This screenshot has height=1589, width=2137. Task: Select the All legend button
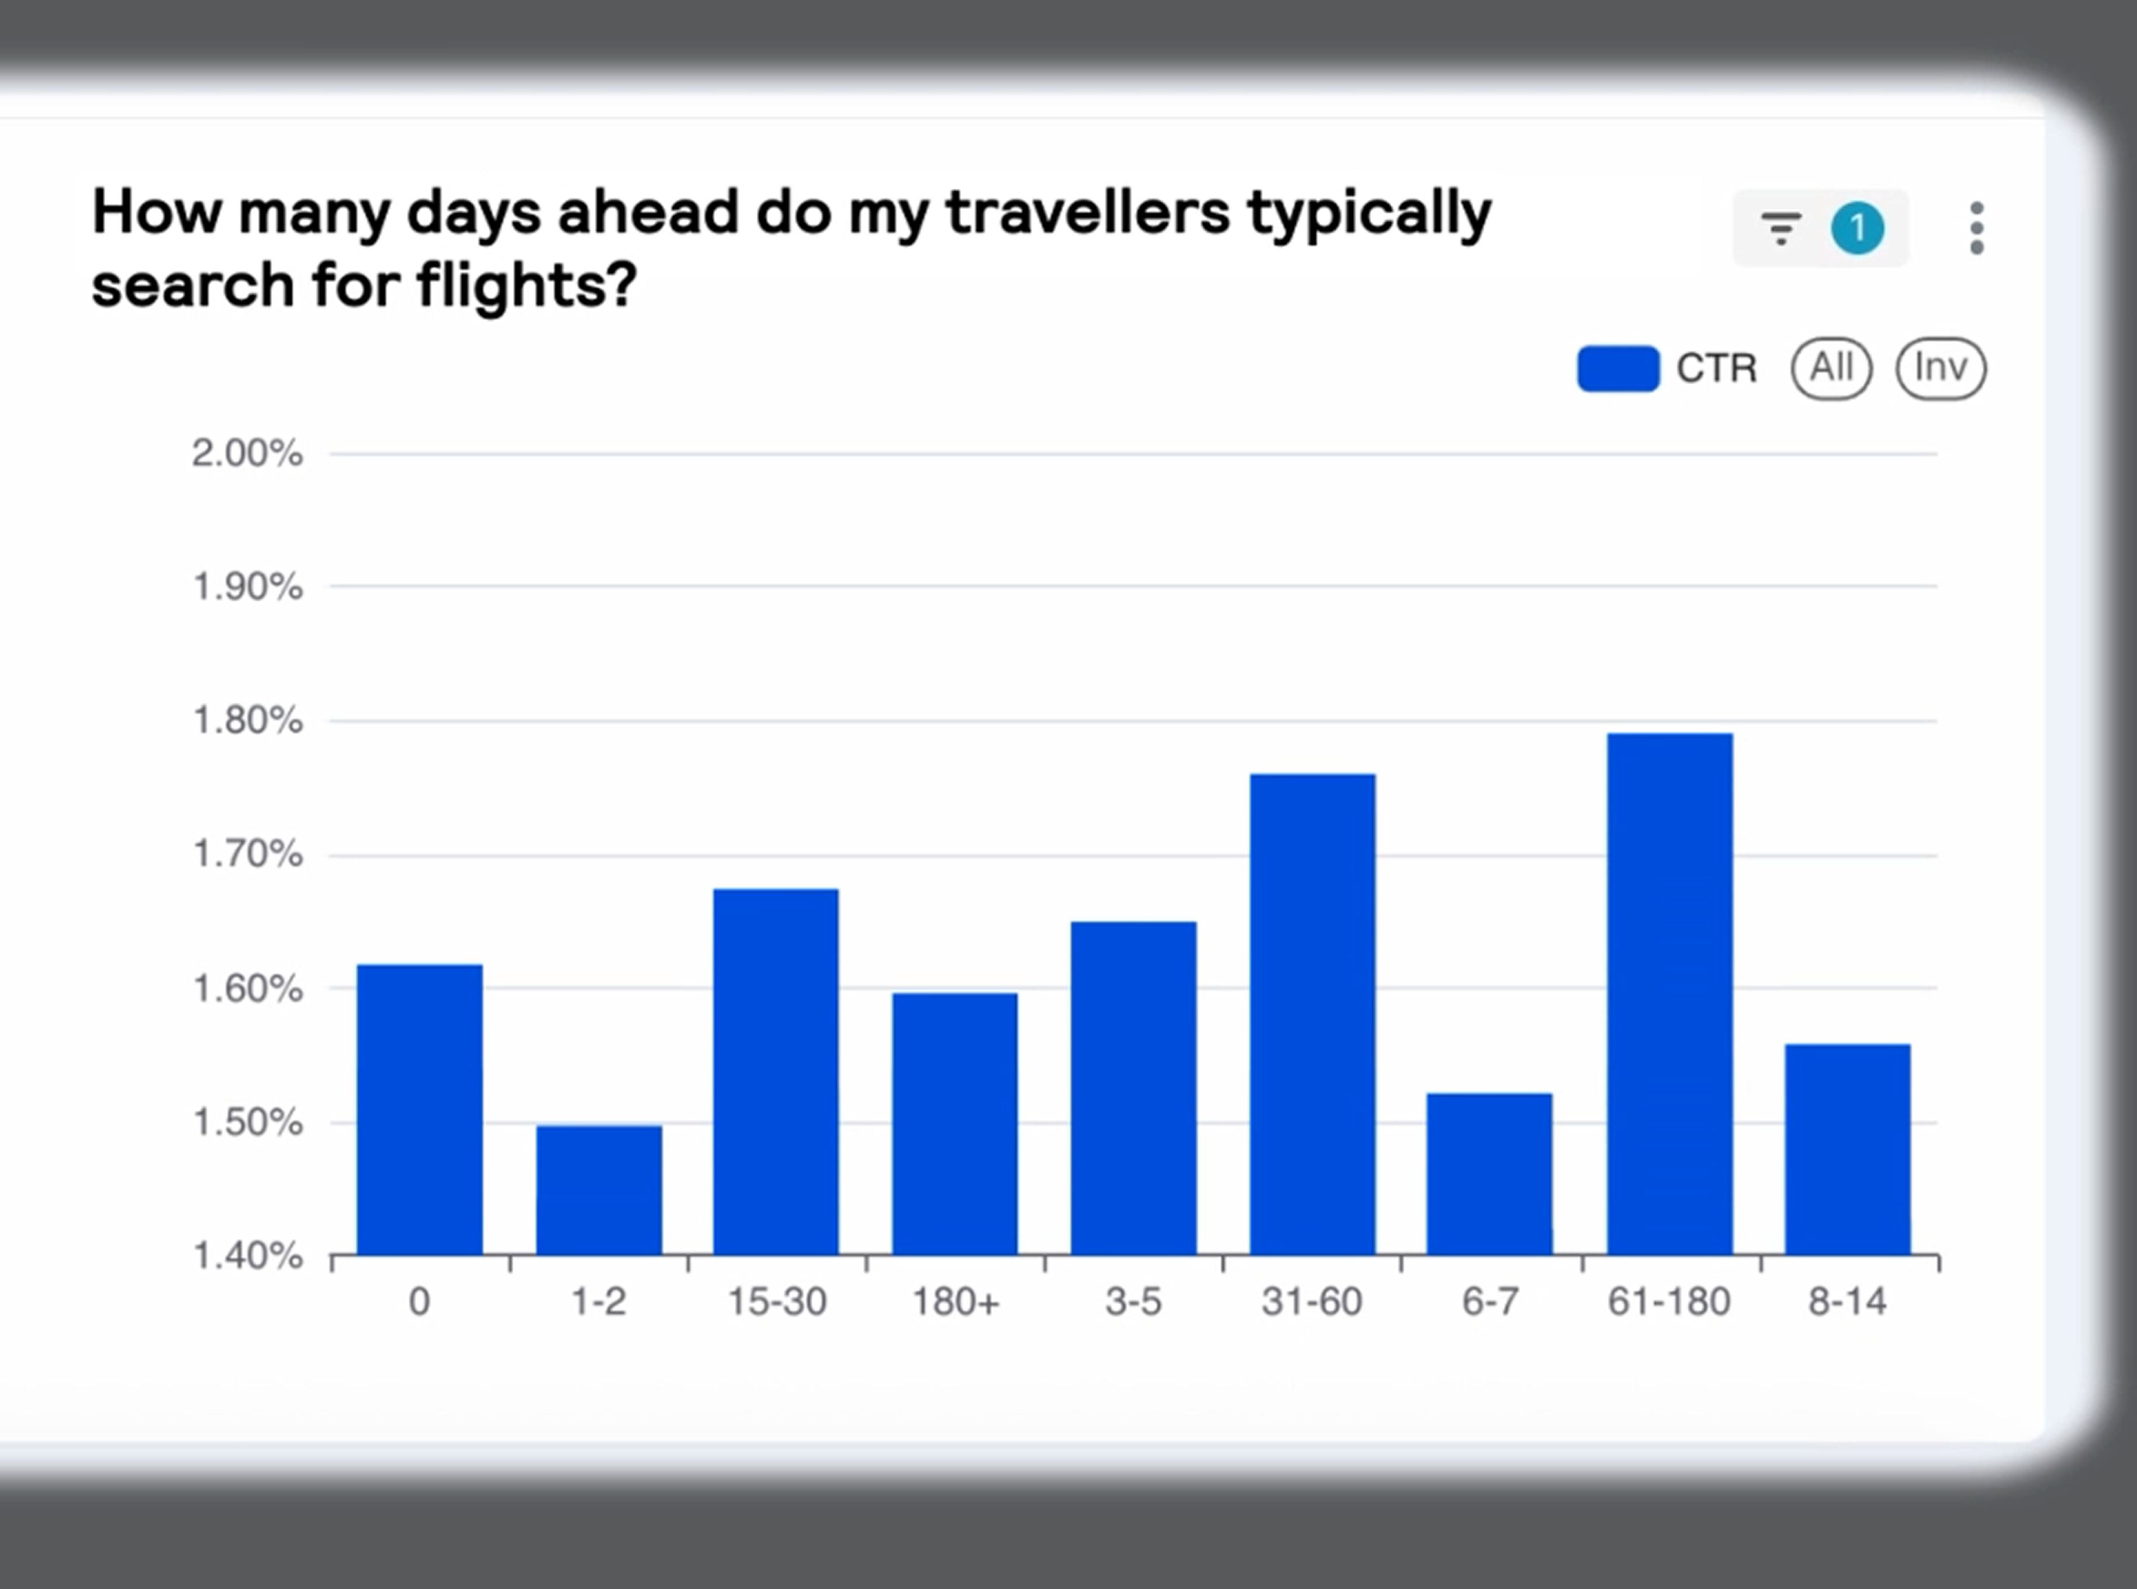point(1831,368)
